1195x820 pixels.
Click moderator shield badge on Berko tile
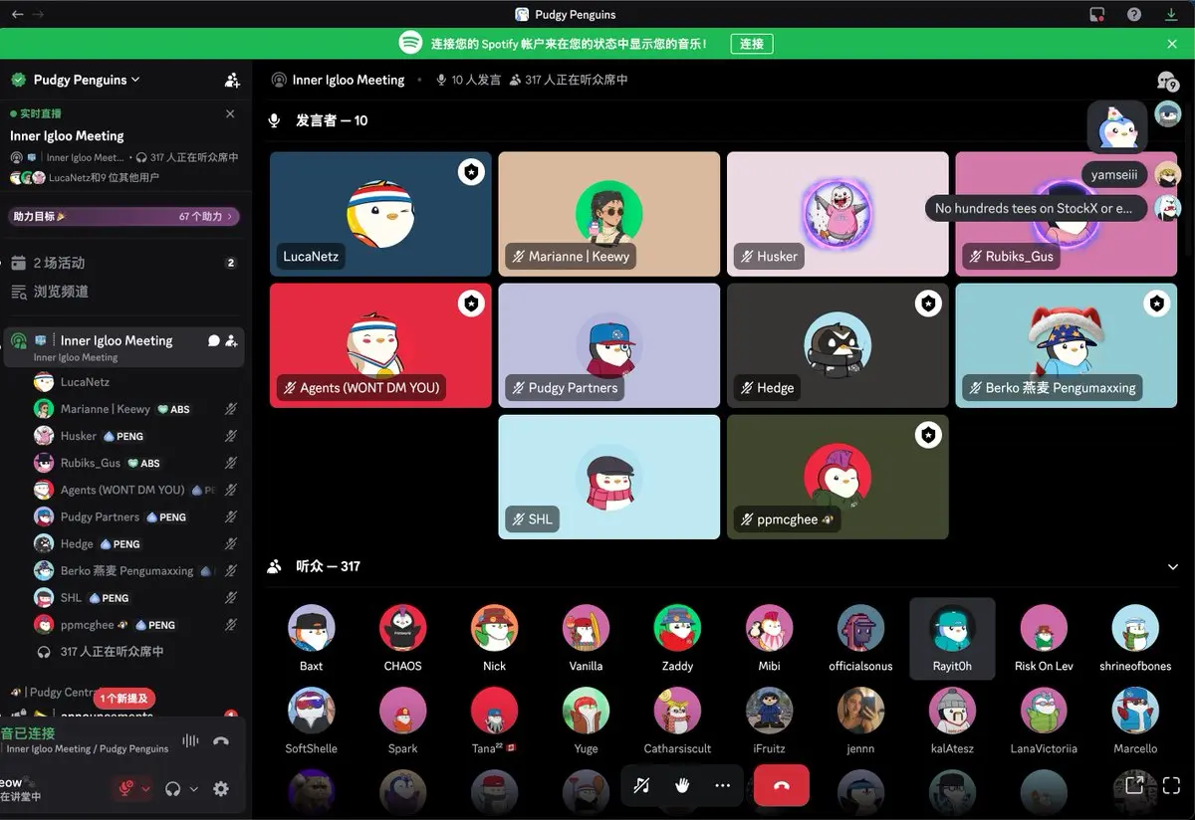(1156, 304)
